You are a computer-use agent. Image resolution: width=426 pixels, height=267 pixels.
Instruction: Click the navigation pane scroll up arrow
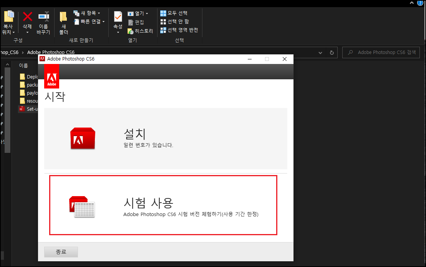pos(7,64)
